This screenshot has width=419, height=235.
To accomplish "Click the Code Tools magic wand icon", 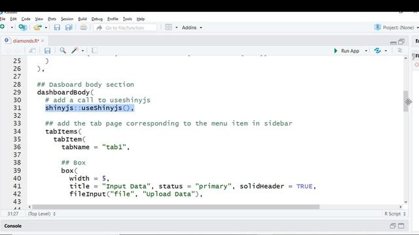I will coord(75,50).
